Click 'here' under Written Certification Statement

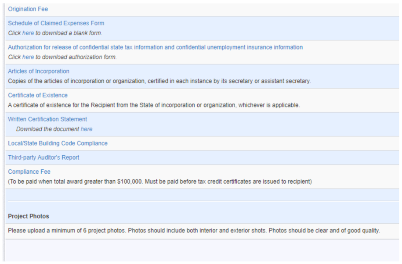click(86, 129)
